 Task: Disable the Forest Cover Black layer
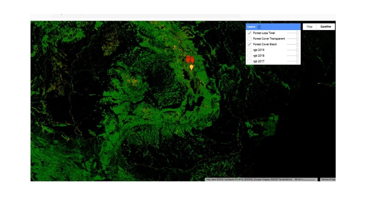coord(250,44)
